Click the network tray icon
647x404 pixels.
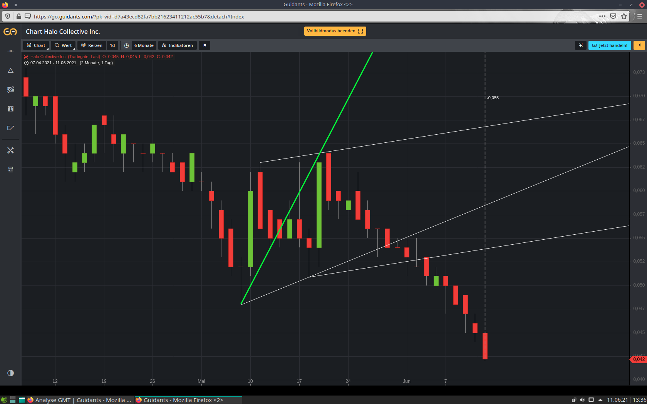(x=591, y=400)
